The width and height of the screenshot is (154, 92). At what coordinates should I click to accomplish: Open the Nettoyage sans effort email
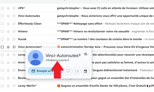(105, 24)
